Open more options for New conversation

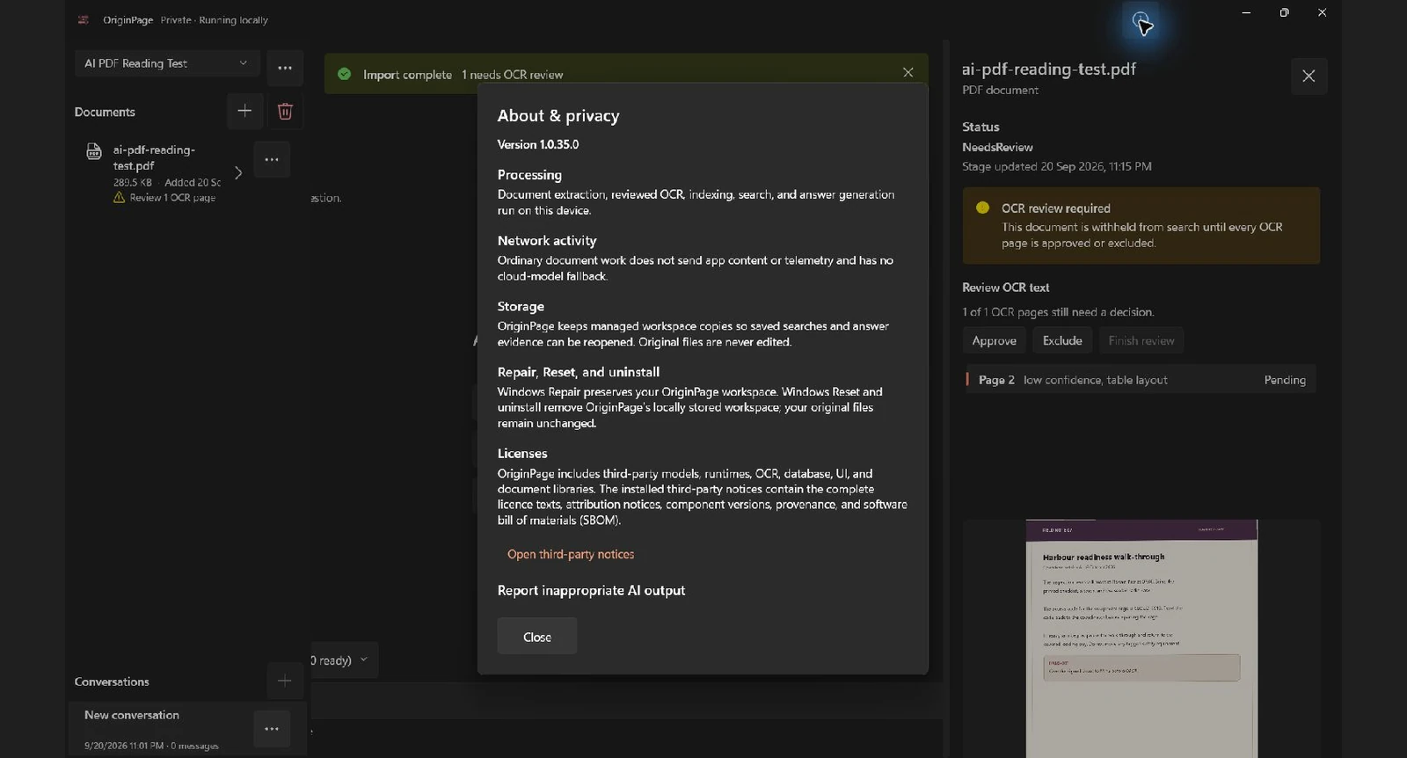tap(272, 729)
